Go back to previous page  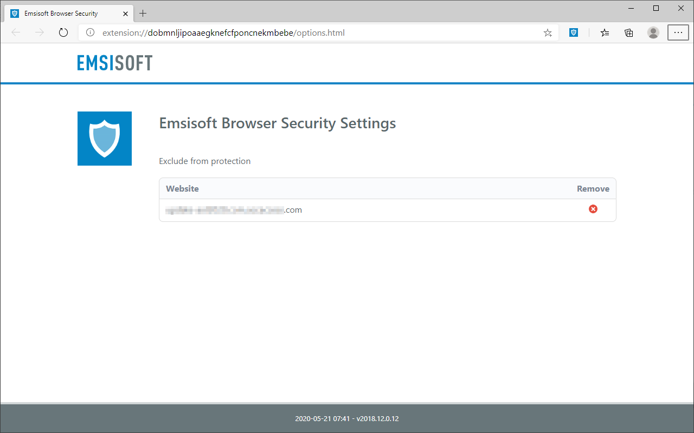16,33
